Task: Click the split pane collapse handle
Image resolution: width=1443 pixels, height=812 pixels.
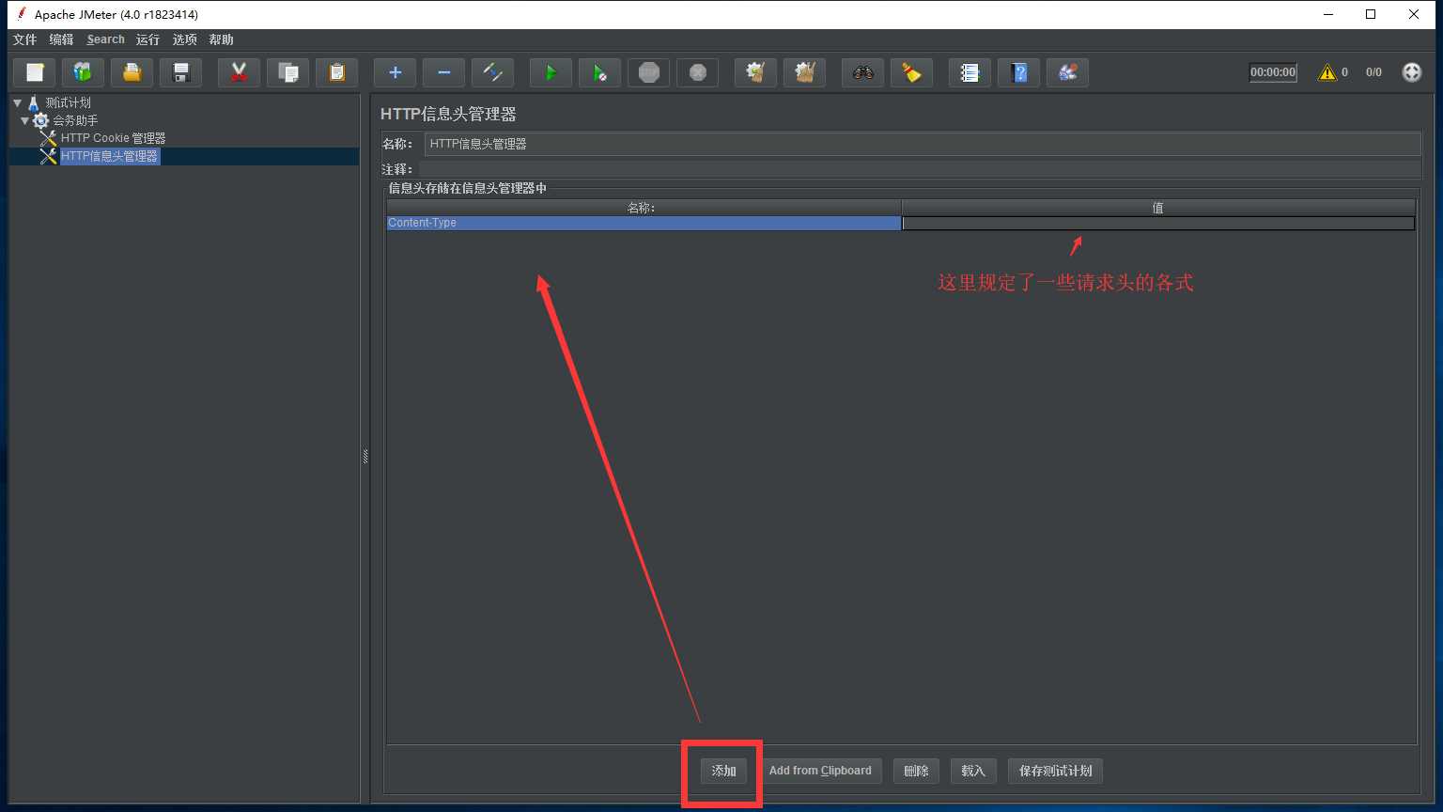Action: point(365,457)
